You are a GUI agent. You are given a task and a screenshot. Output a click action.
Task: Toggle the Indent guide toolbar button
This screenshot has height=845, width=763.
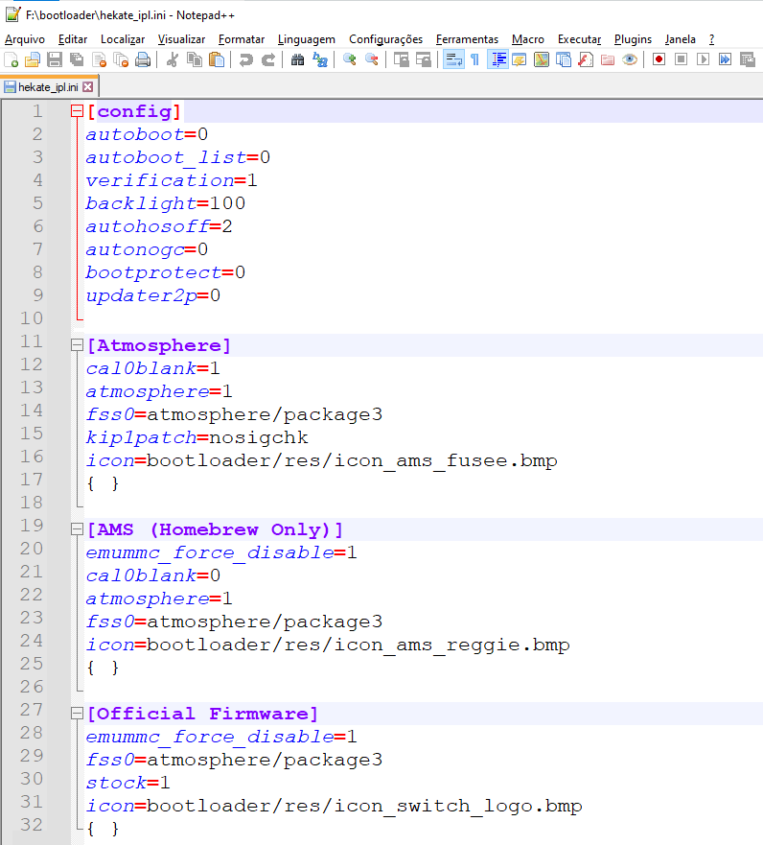pyautogui.click(x=498, y=59)
